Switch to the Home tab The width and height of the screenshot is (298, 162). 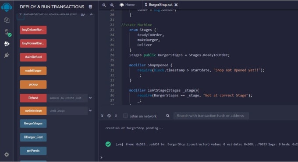pyautogui.click(x=127, y=5)
